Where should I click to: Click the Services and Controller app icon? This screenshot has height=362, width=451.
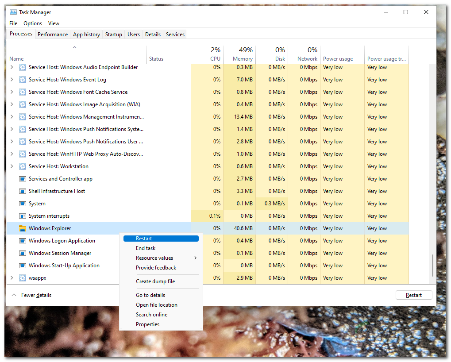point(23,179)
